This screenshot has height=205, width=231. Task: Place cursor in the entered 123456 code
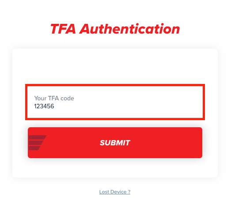[x=44, y=106]
